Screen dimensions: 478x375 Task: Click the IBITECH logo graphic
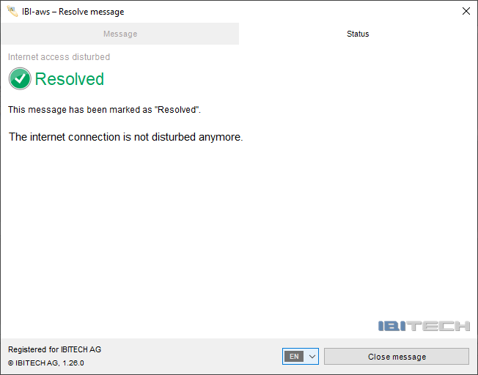pyautogui.click(x=424, y=326)
